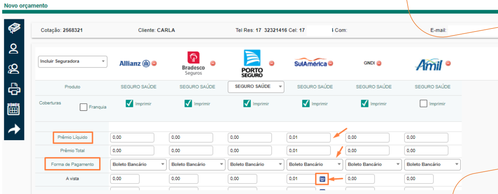Screen dimensions: 498x194
Task: Click the GNDI A vista field
Action: tap(360, 179)
